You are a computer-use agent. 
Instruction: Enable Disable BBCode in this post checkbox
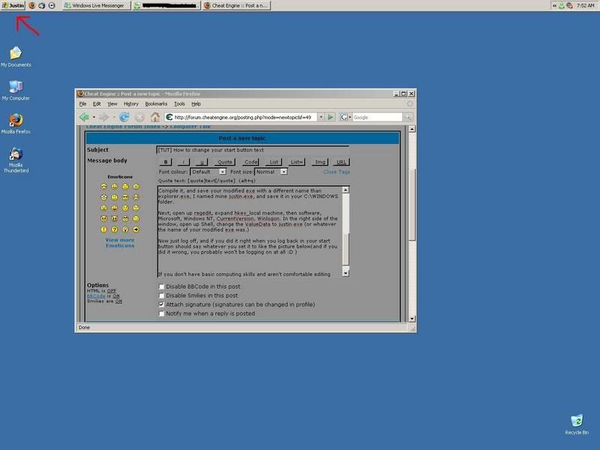[x=162, y=286]
